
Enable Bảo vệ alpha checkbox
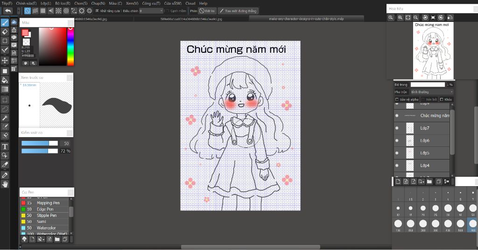tap(397, 99)
